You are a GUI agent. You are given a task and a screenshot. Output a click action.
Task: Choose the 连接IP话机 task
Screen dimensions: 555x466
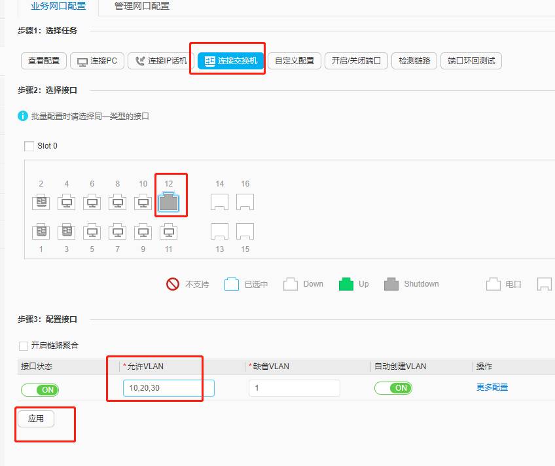161,61
